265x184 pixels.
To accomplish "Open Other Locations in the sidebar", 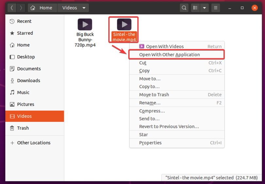I will click(x=35, y=143).
